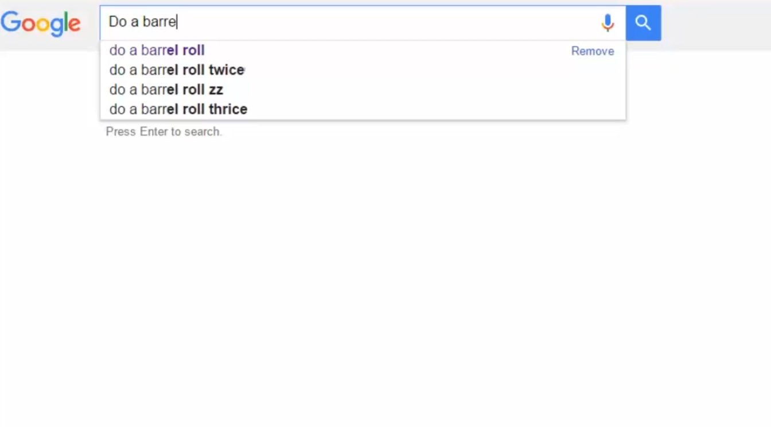Click the bold word "thrice" in the suggestions
The image size is (771, 427).
[x=228, y=109]
